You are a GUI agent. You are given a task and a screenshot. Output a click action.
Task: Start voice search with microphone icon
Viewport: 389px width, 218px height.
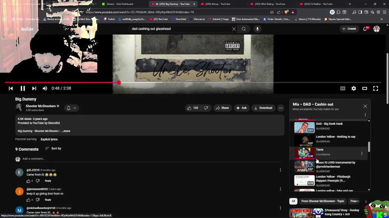tap(257, 29)
